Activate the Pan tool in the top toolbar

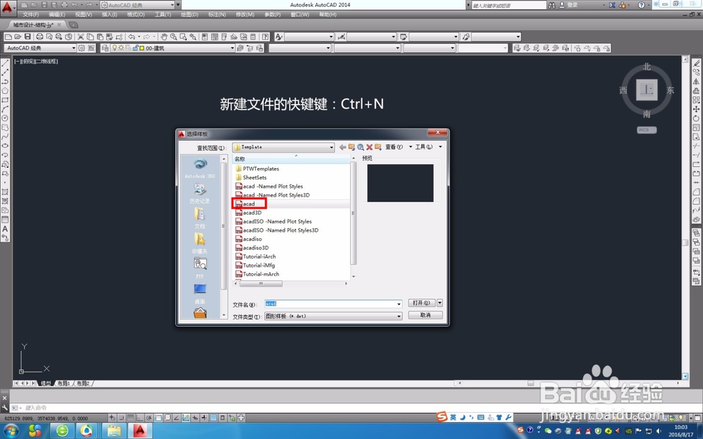click(165, 35)
